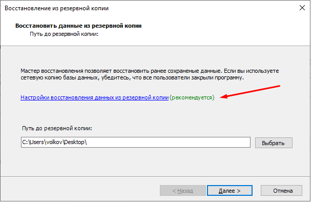Click the red arrow annotation

(x=251, y=92)
